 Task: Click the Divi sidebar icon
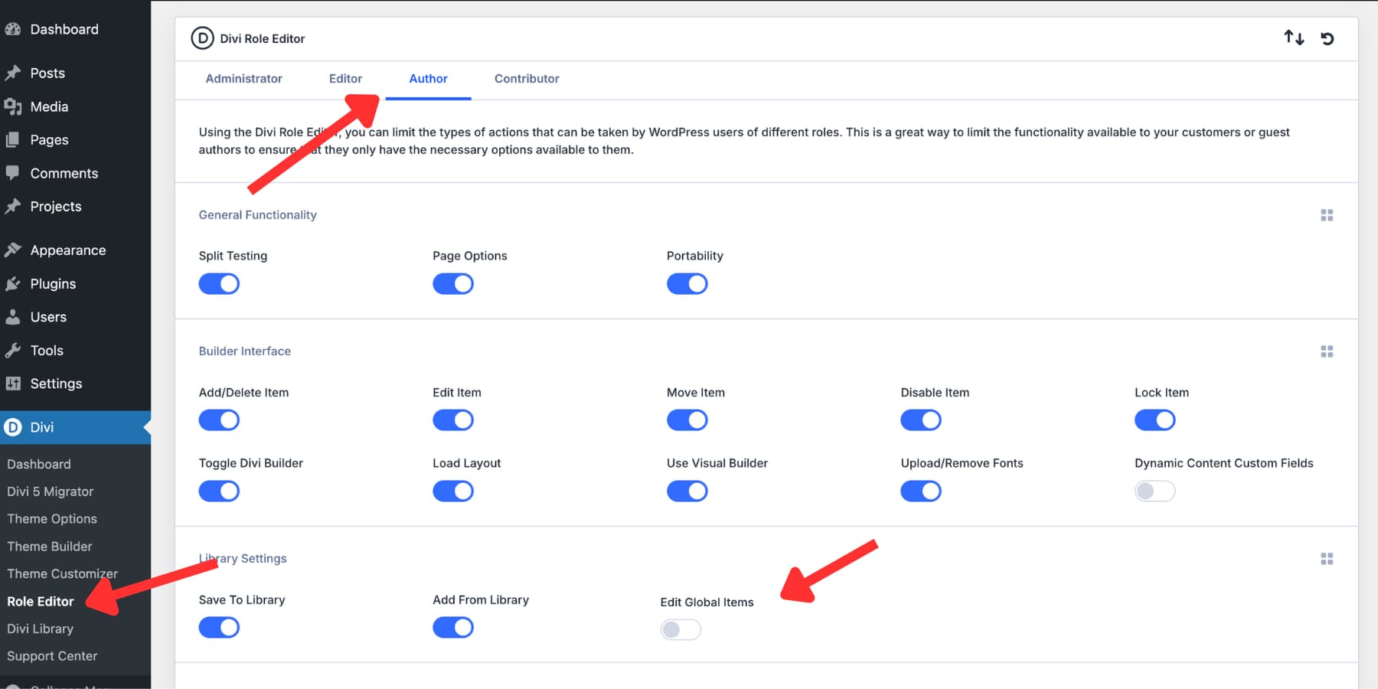pos(14,427)
